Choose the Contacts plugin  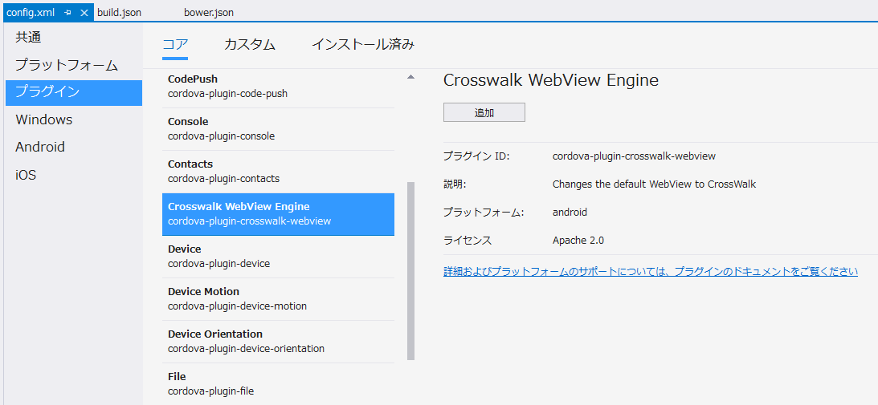pos(278,171)
